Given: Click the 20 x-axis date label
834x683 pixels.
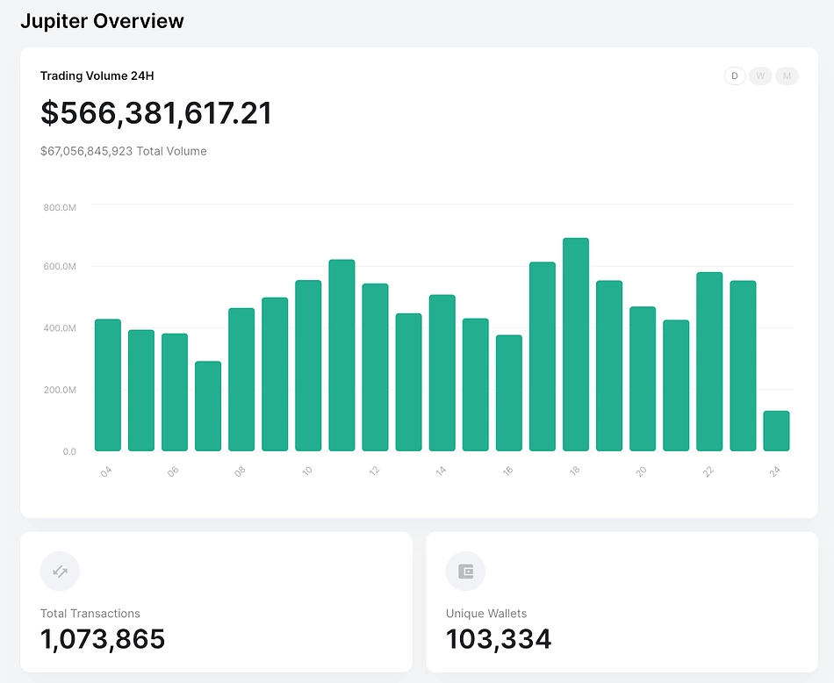Looking at the screenshot, I should [x=642, y=471].
